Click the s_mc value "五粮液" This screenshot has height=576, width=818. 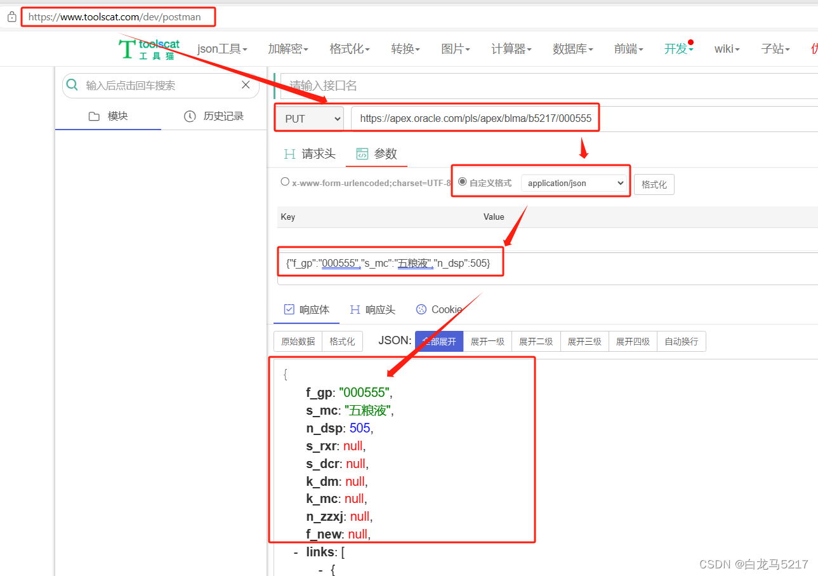pos(367,410)
